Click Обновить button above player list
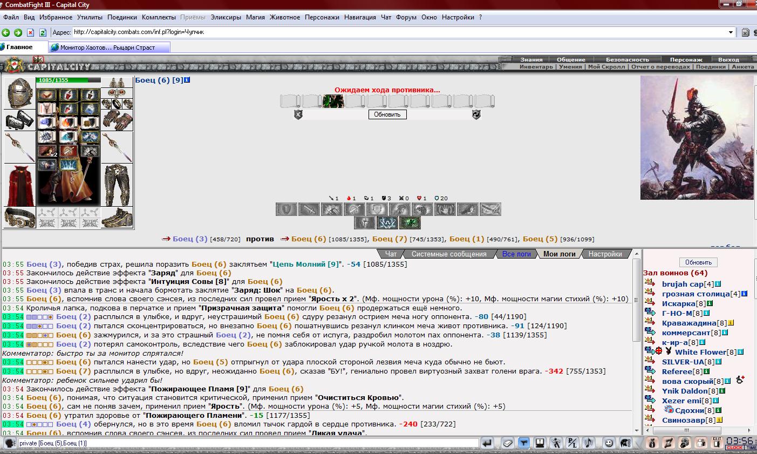Screen dimensions: 757x454 (698, 262)
